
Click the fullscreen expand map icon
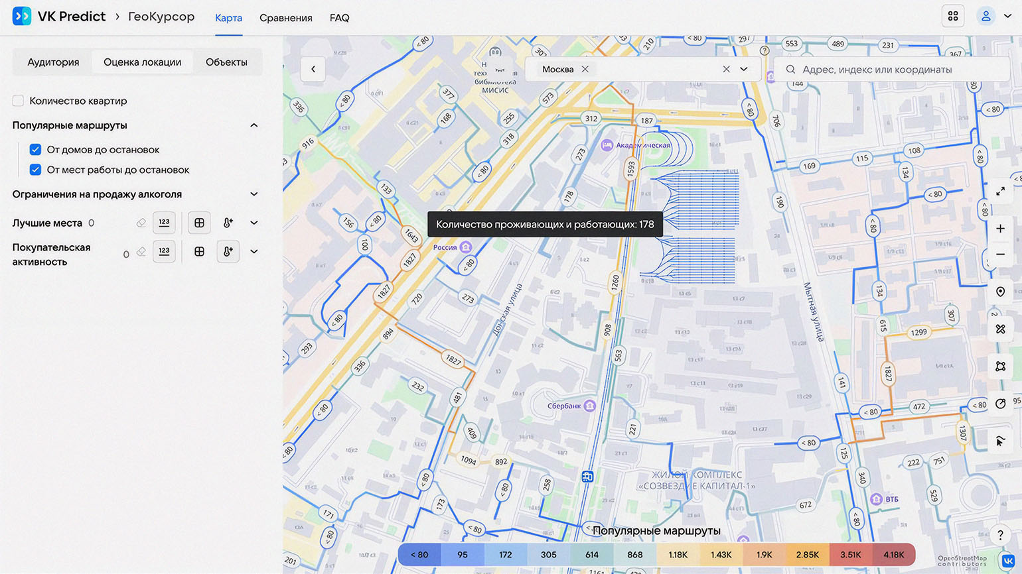pyautogui.click(x=1000, y=191)
